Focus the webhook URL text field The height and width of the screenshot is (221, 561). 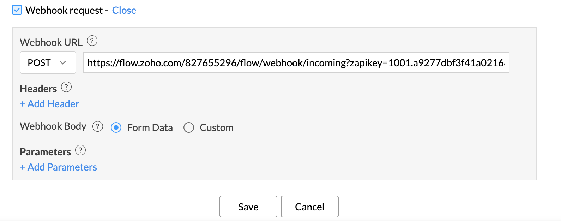click(296, 63)
